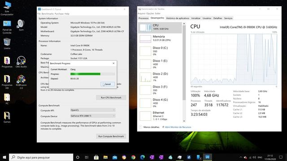The image size is (287, 161).
Task: Switch to the Inicializar tab
Action: 196,18
